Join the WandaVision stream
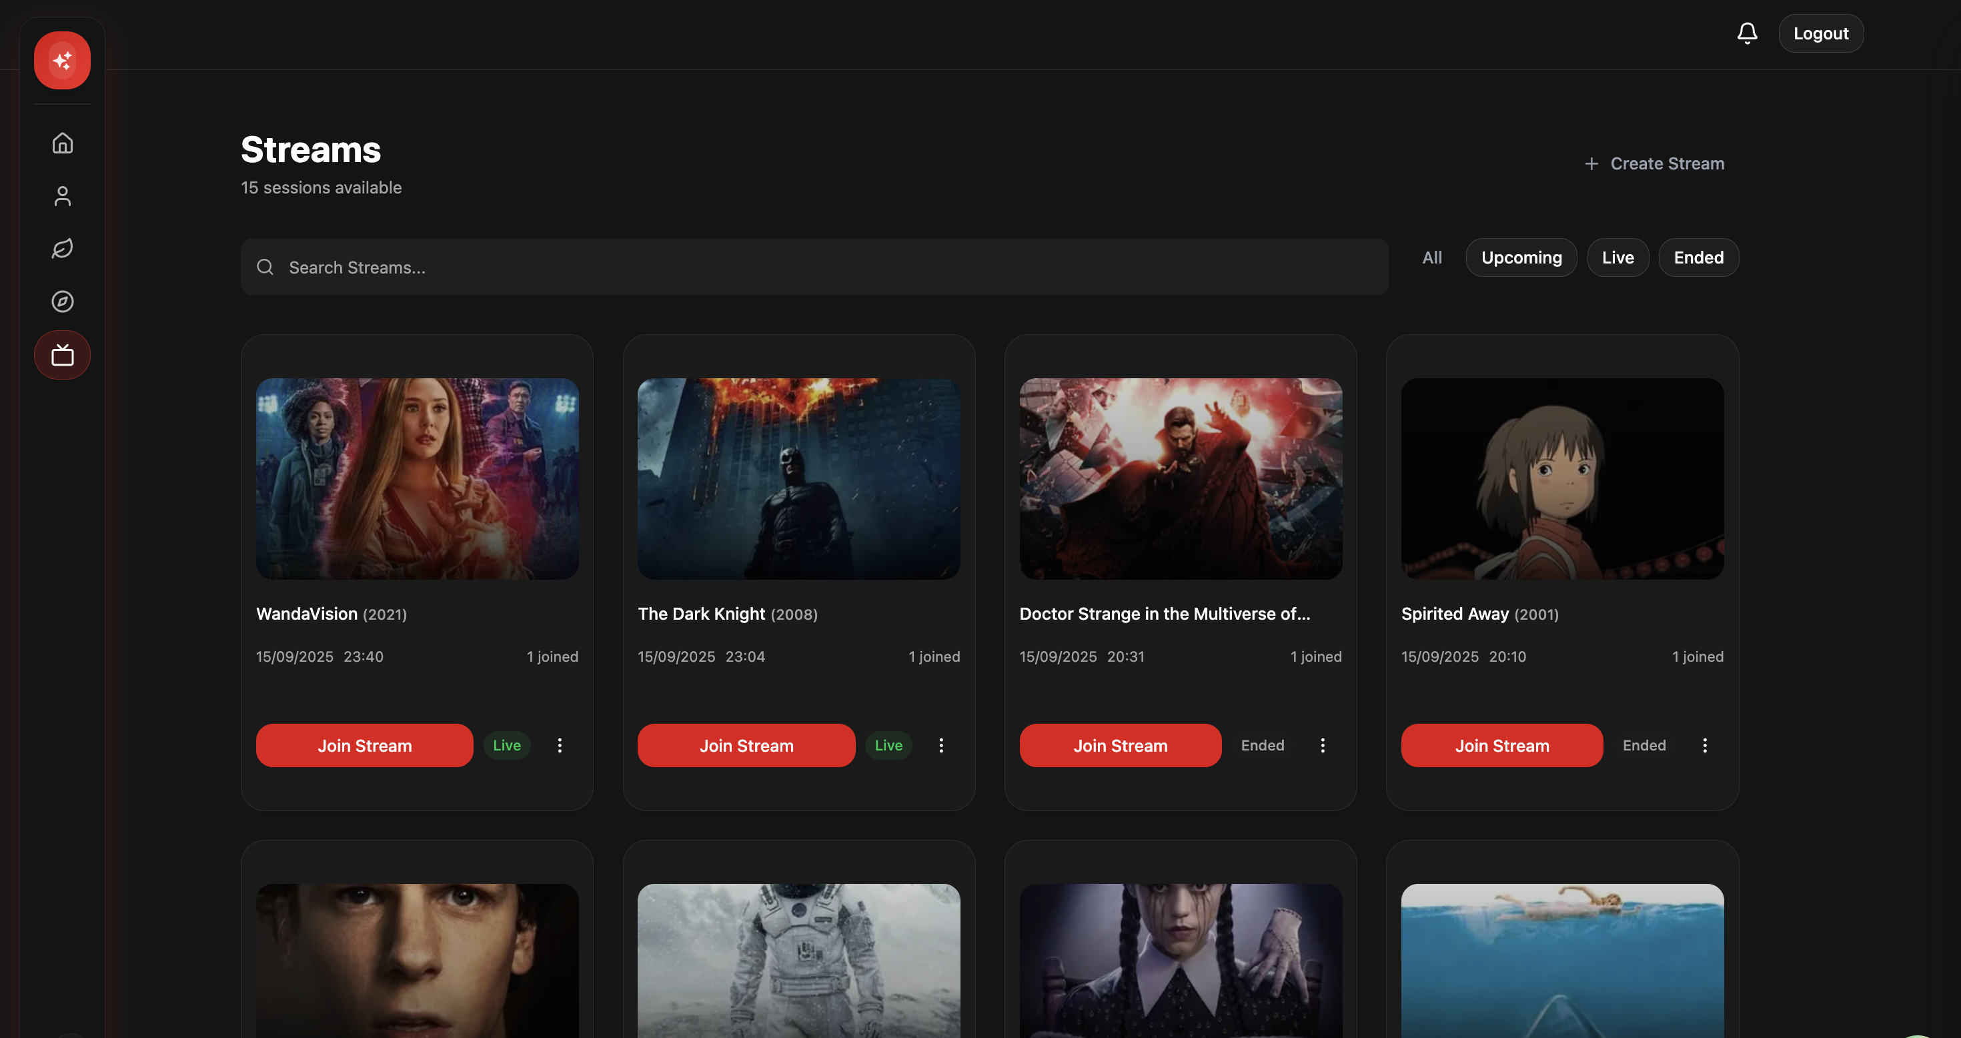 coord(365,746)
